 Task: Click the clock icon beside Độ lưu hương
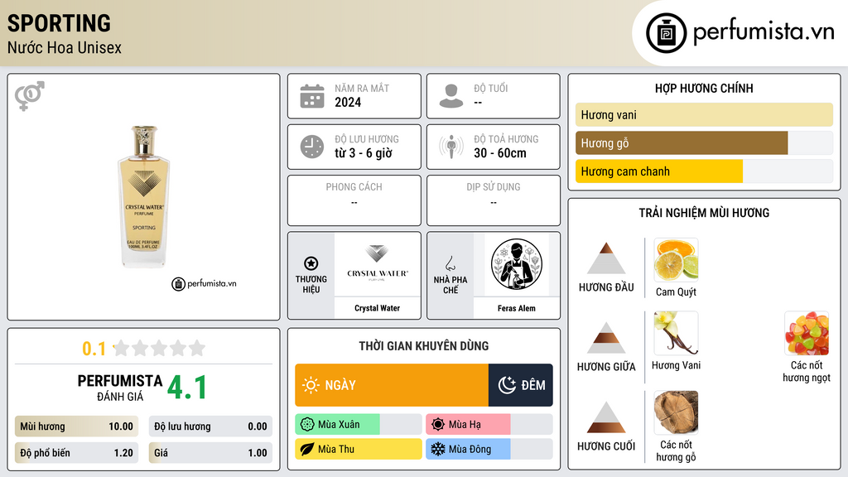[x=312, y=147]
